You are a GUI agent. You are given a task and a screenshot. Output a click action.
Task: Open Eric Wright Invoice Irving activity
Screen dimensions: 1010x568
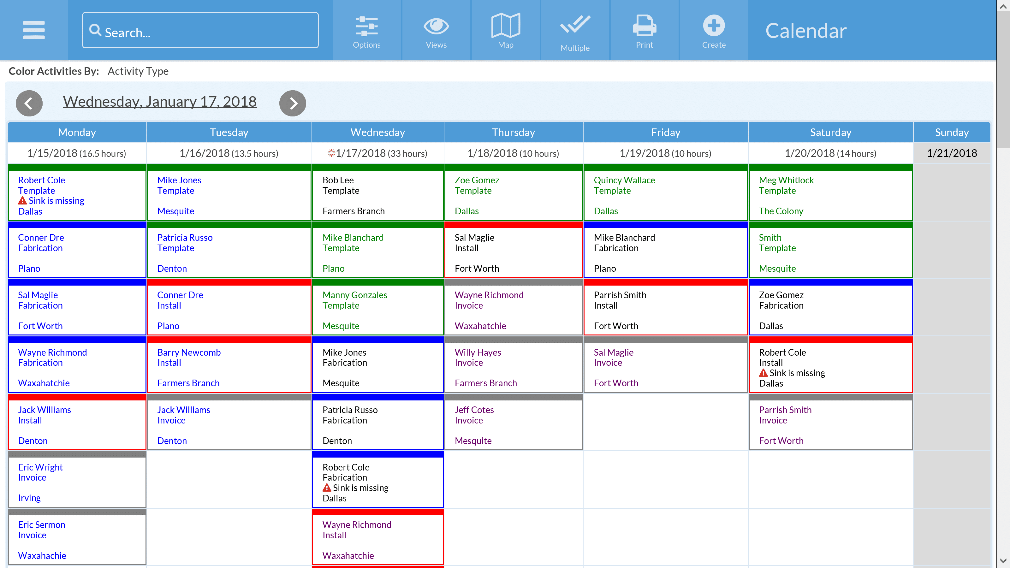[x=77, y=479]
